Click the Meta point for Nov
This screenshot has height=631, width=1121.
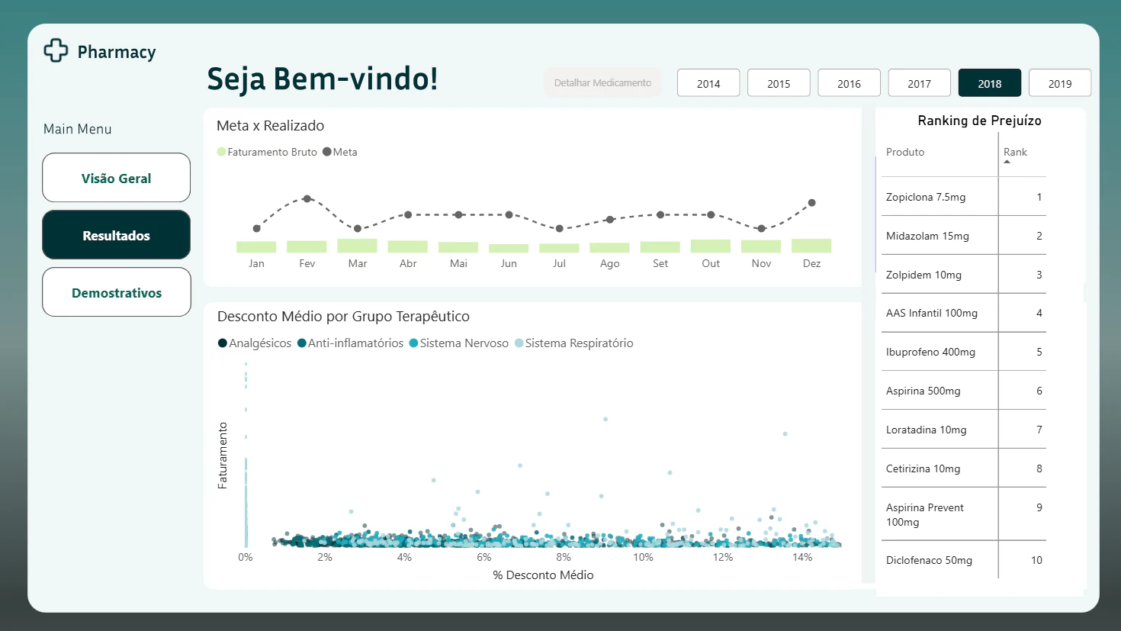761,228
